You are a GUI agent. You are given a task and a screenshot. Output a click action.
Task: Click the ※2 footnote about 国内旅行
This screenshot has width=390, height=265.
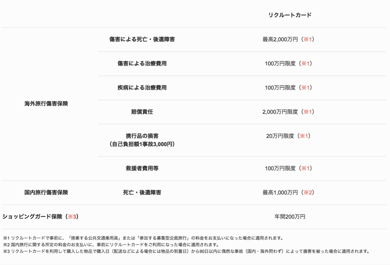coord(111,244)
